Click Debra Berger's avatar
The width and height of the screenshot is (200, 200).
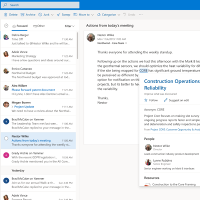[x=6, y=37]
